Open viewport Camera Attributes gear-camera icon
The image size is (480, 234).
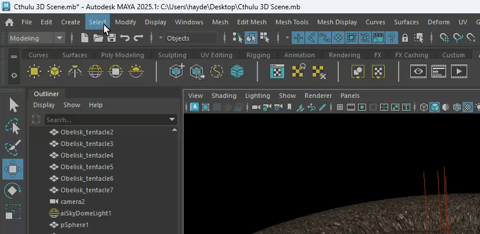click(x=278, y=107)
